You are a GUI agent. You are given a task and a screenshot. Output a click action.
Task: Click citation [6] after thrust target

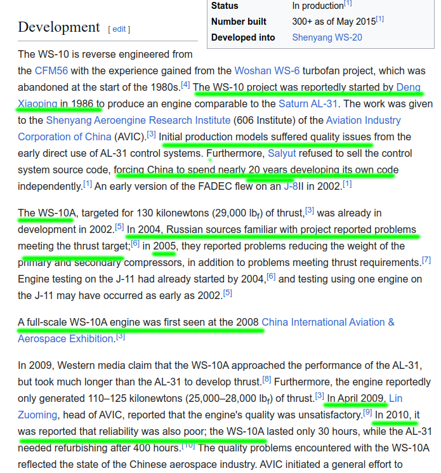pyautogui.click(x=135, y=243)
